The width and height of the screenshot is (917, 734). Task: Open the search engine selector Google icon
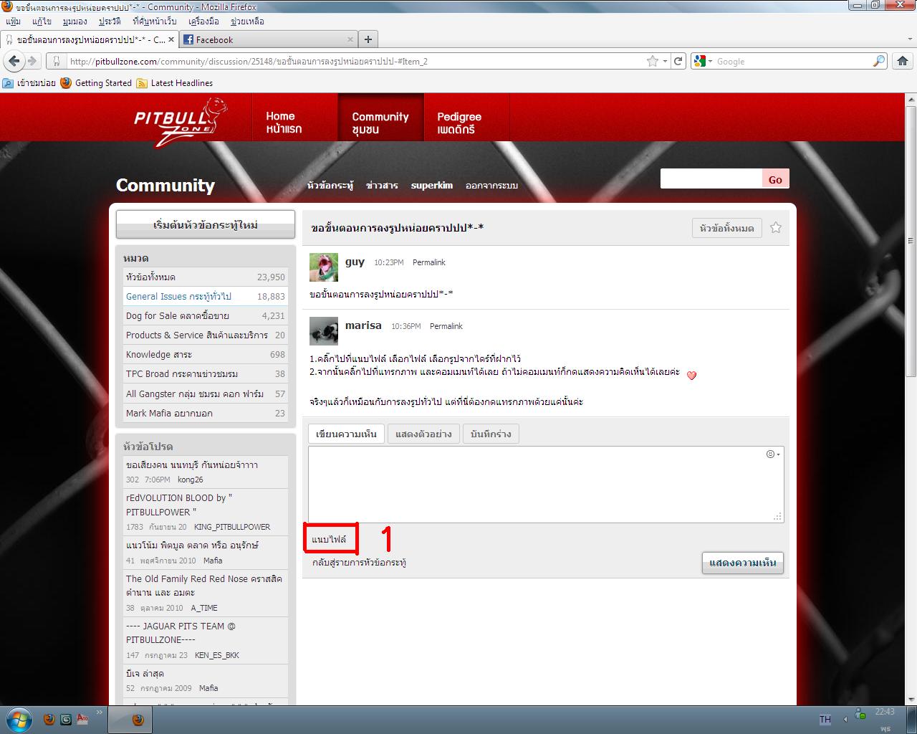(702, 61)
